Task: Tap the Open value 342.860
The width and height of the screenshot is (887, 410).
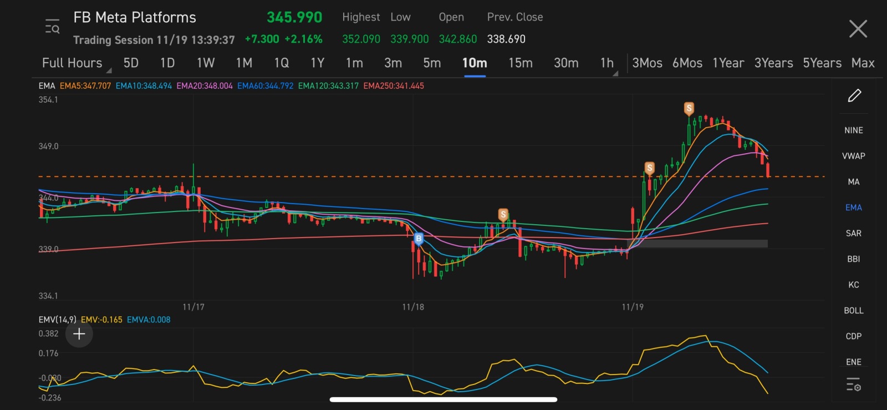Action: (x=458, y=39)
